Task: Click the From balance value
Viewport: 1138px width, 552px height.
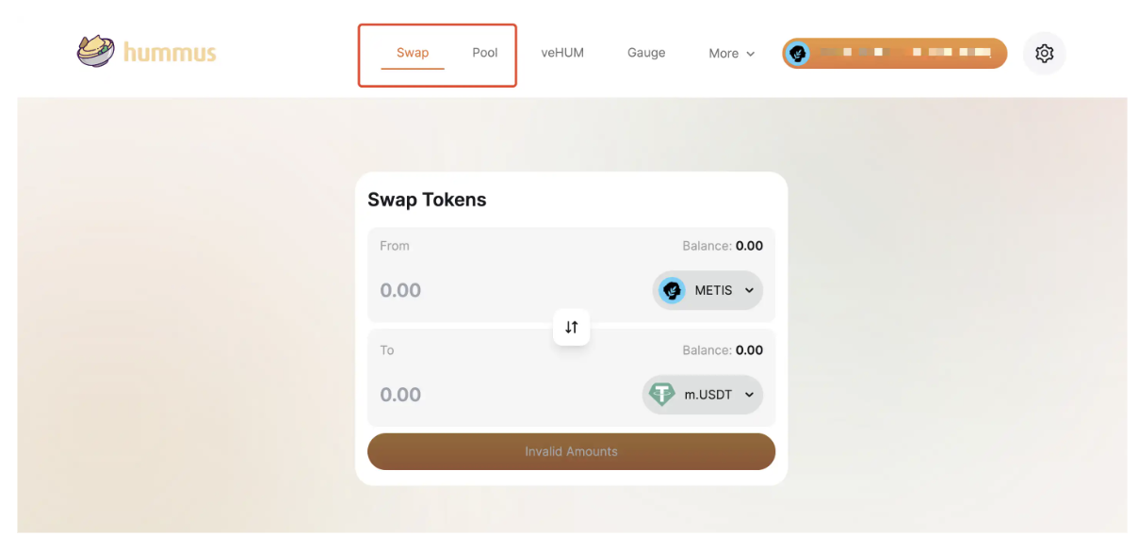Action: coord(749,246)
